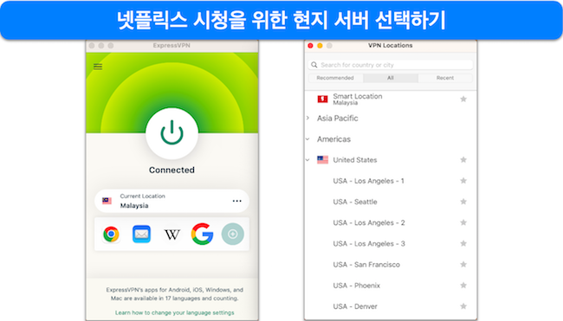The height and width of the screenshot is (321, 563).
Task: Star USA - Los Angeles - 2
Action: click(x=463, y=222)
